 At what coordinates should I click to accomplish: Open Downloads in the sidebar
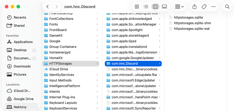pos(21,66)
